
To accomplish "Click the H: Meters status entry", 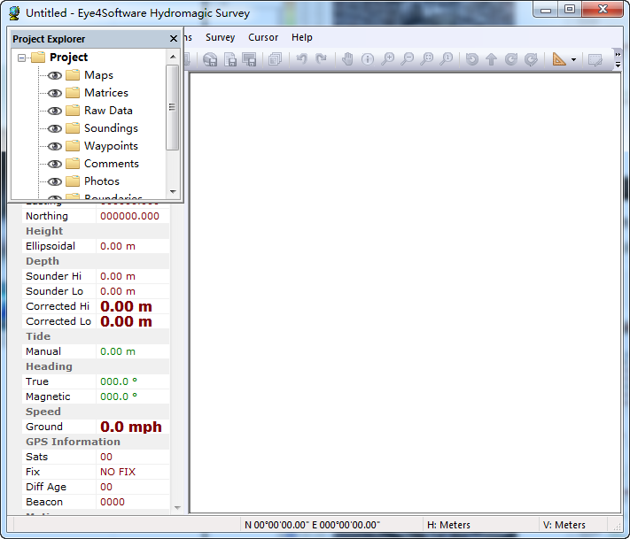I will coord(448,525).
